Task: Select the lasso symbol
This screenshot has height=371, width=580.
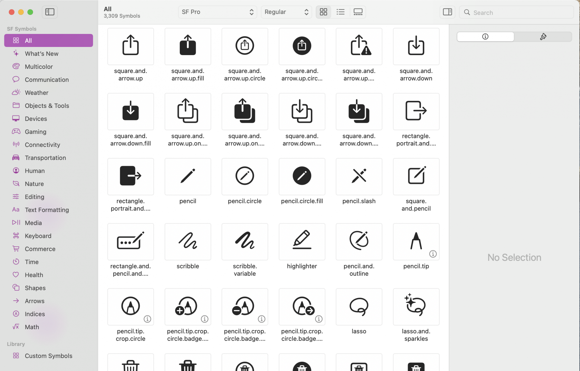Action: coord(359,307)
